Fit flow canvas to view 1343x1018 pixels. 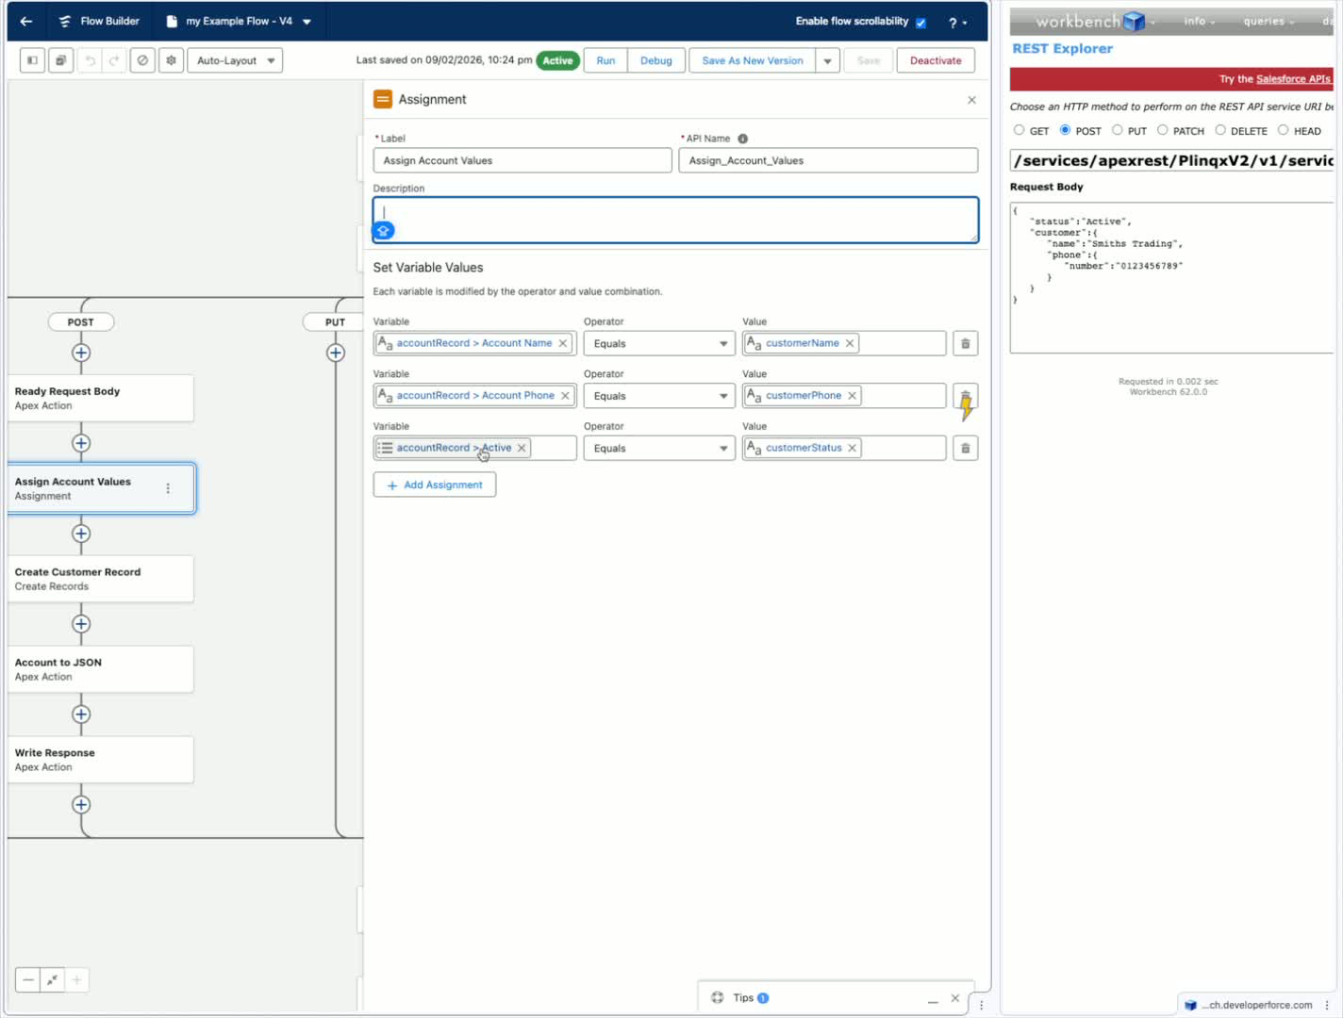coord(53,980)
